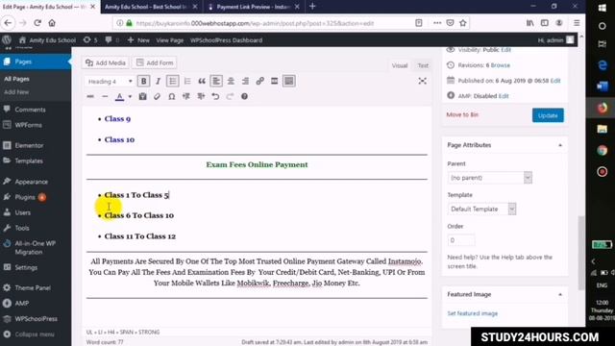This screenshot has height=346, width=615.
Task: Edit the AMP status
Action: pyautogui.click(x=504, y=96)
